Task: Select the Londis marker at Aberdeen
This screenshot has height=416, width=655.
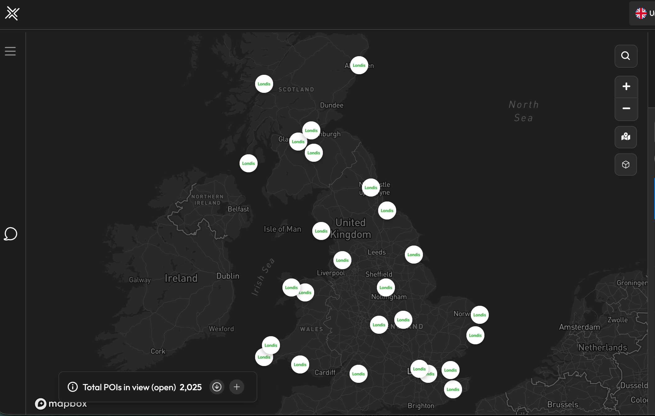Action: click(x=359, y=65)
